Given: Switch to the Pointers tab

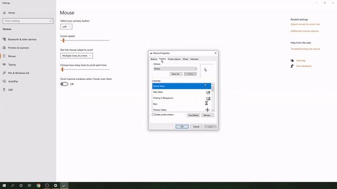Looking at the screenshot, I should pyautogui.click(x=163, y=59).
